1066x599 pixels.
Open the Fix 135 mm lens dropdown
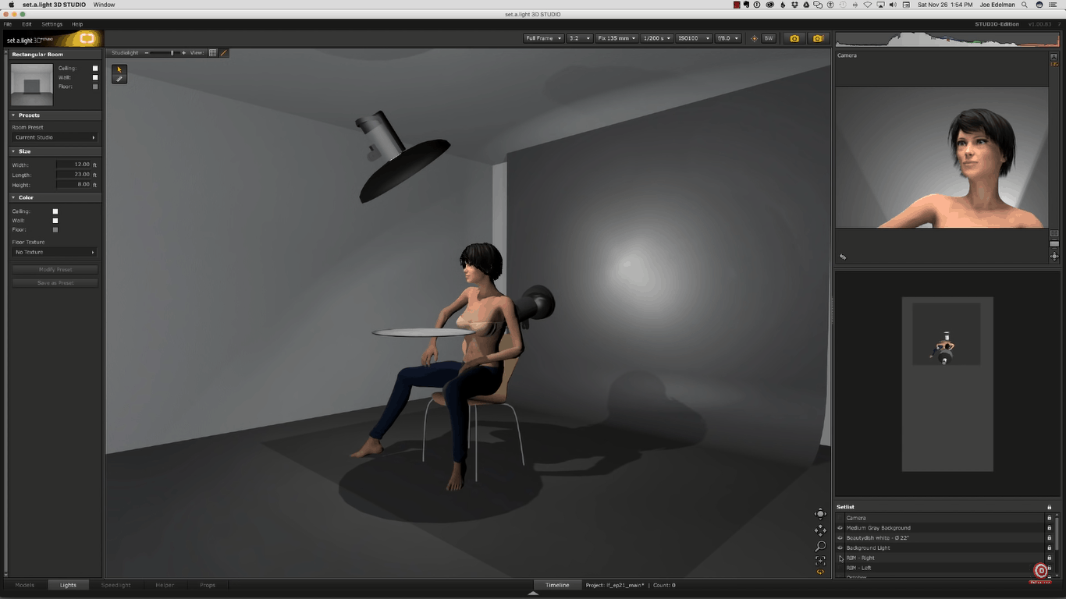coord(617,38)
